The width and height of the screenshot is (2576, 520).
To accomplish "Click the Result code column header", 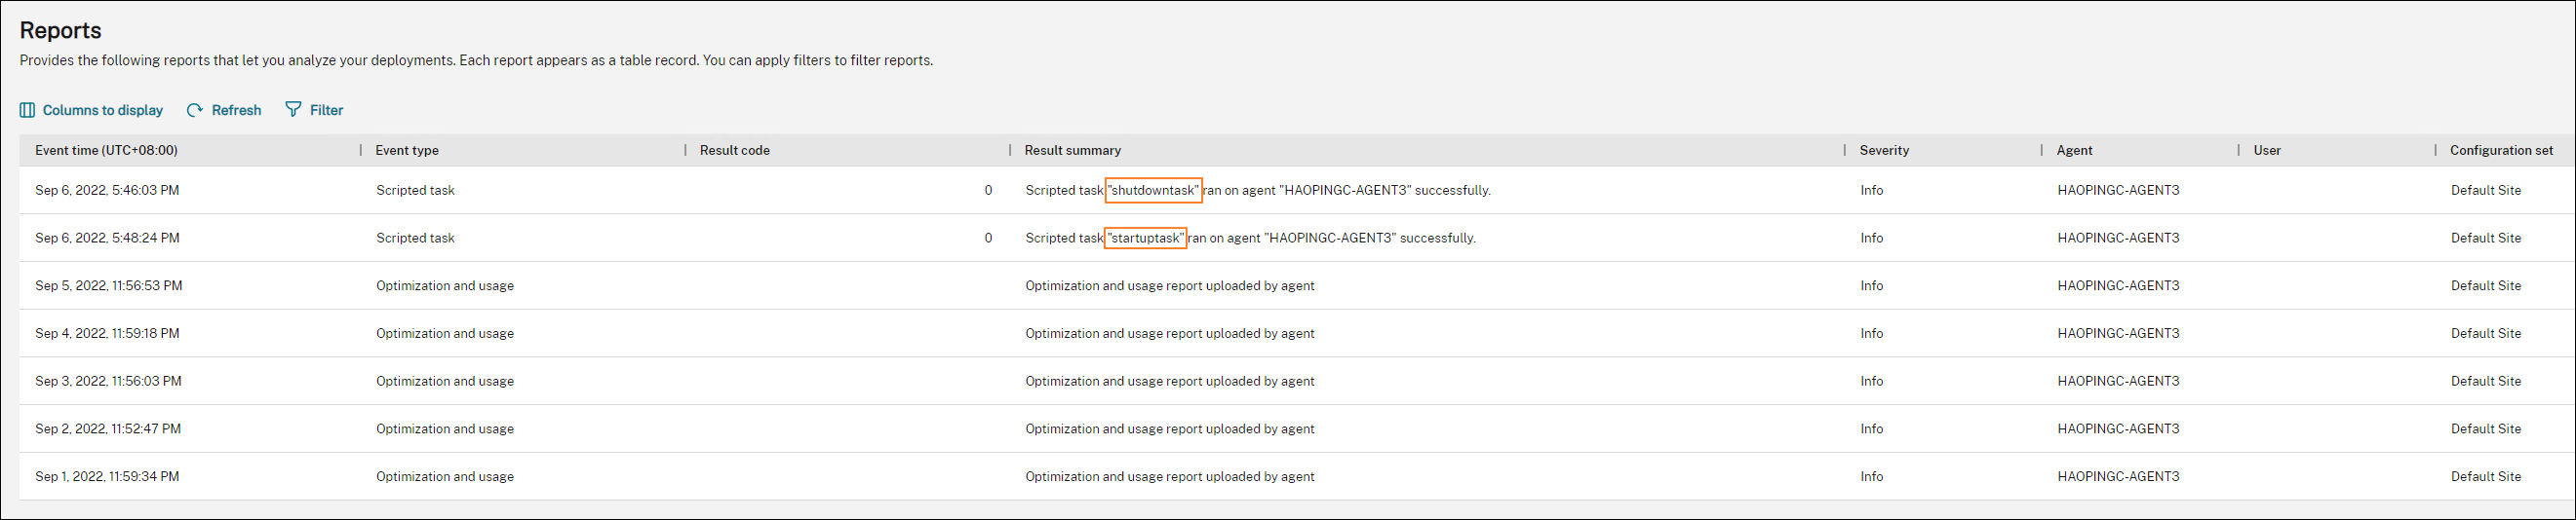I will pyautogui.click(x=734, y=151).
